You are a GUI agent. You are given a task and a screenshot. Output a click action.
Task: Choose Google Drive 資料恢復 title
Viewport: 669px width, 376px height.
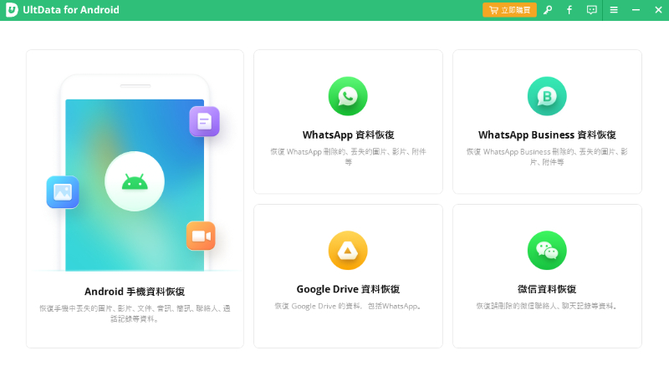click(x=348, y=289)
